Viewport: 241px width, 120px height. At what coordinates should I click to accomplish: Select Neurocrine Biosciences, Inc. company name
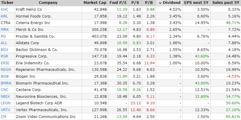coord(41,96)
